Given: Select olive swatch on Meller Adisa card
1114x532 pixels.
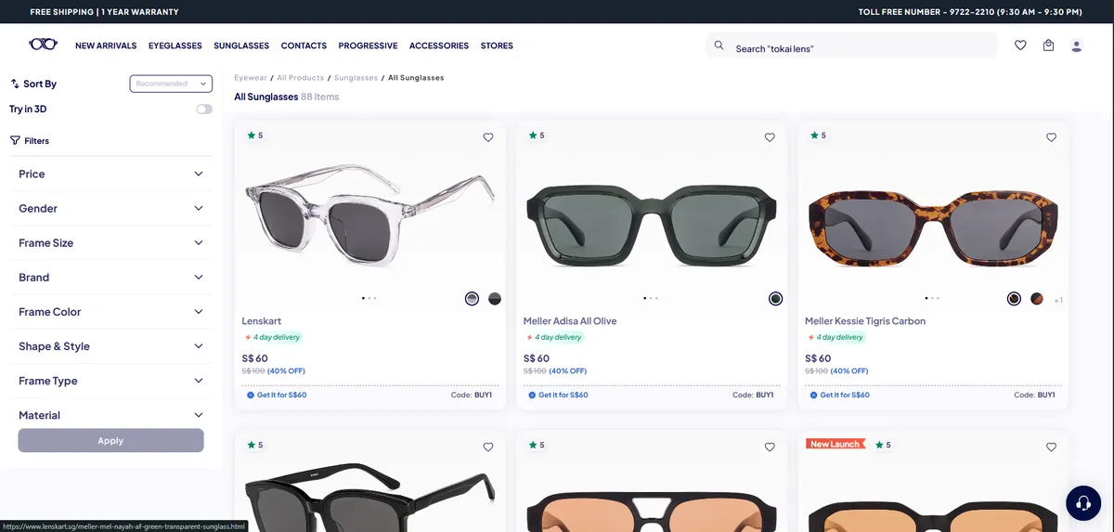Looking at the screenshot, I should [x=776, y=299].
